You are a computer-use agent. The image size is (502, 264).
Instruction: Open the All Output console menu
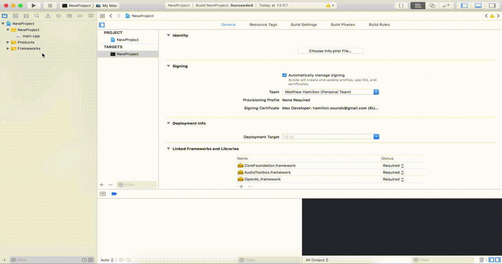[317, 260]
